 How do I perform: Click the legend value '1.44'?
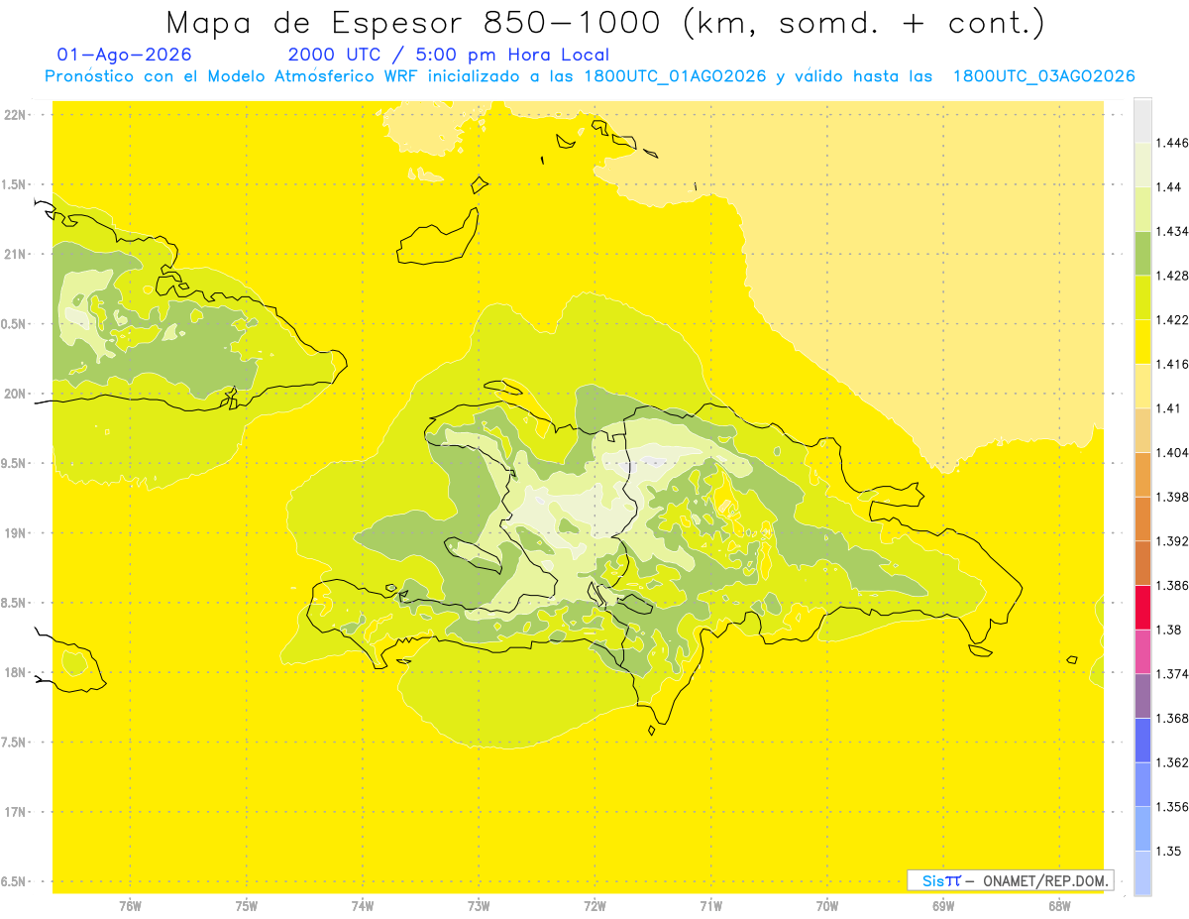coord(1169,187)
